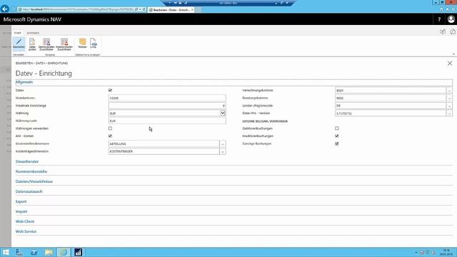Open the user profile avatar icon

pyautogui.click(x=451, y=19)
